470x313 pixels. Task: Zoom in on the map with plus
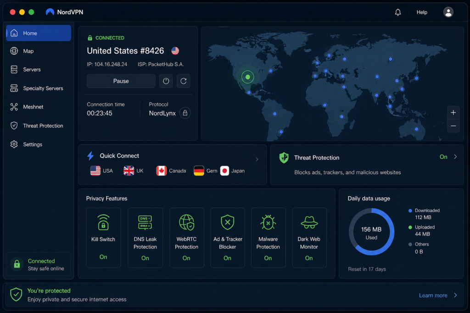(x=453, y=113)
